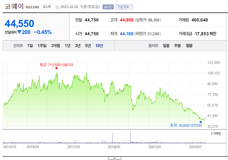228x160 pixels.
Task: Click the 하한가 31,350 text
Action: tap(148, 34)
